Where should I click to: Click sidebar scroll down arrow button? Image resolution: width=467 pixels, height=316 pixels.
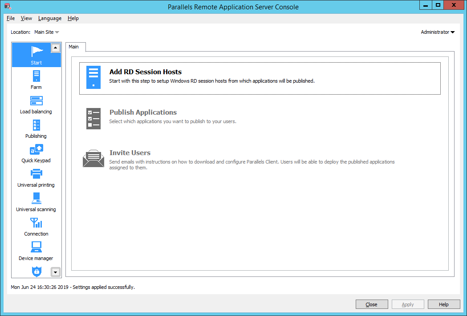(55, 272)
